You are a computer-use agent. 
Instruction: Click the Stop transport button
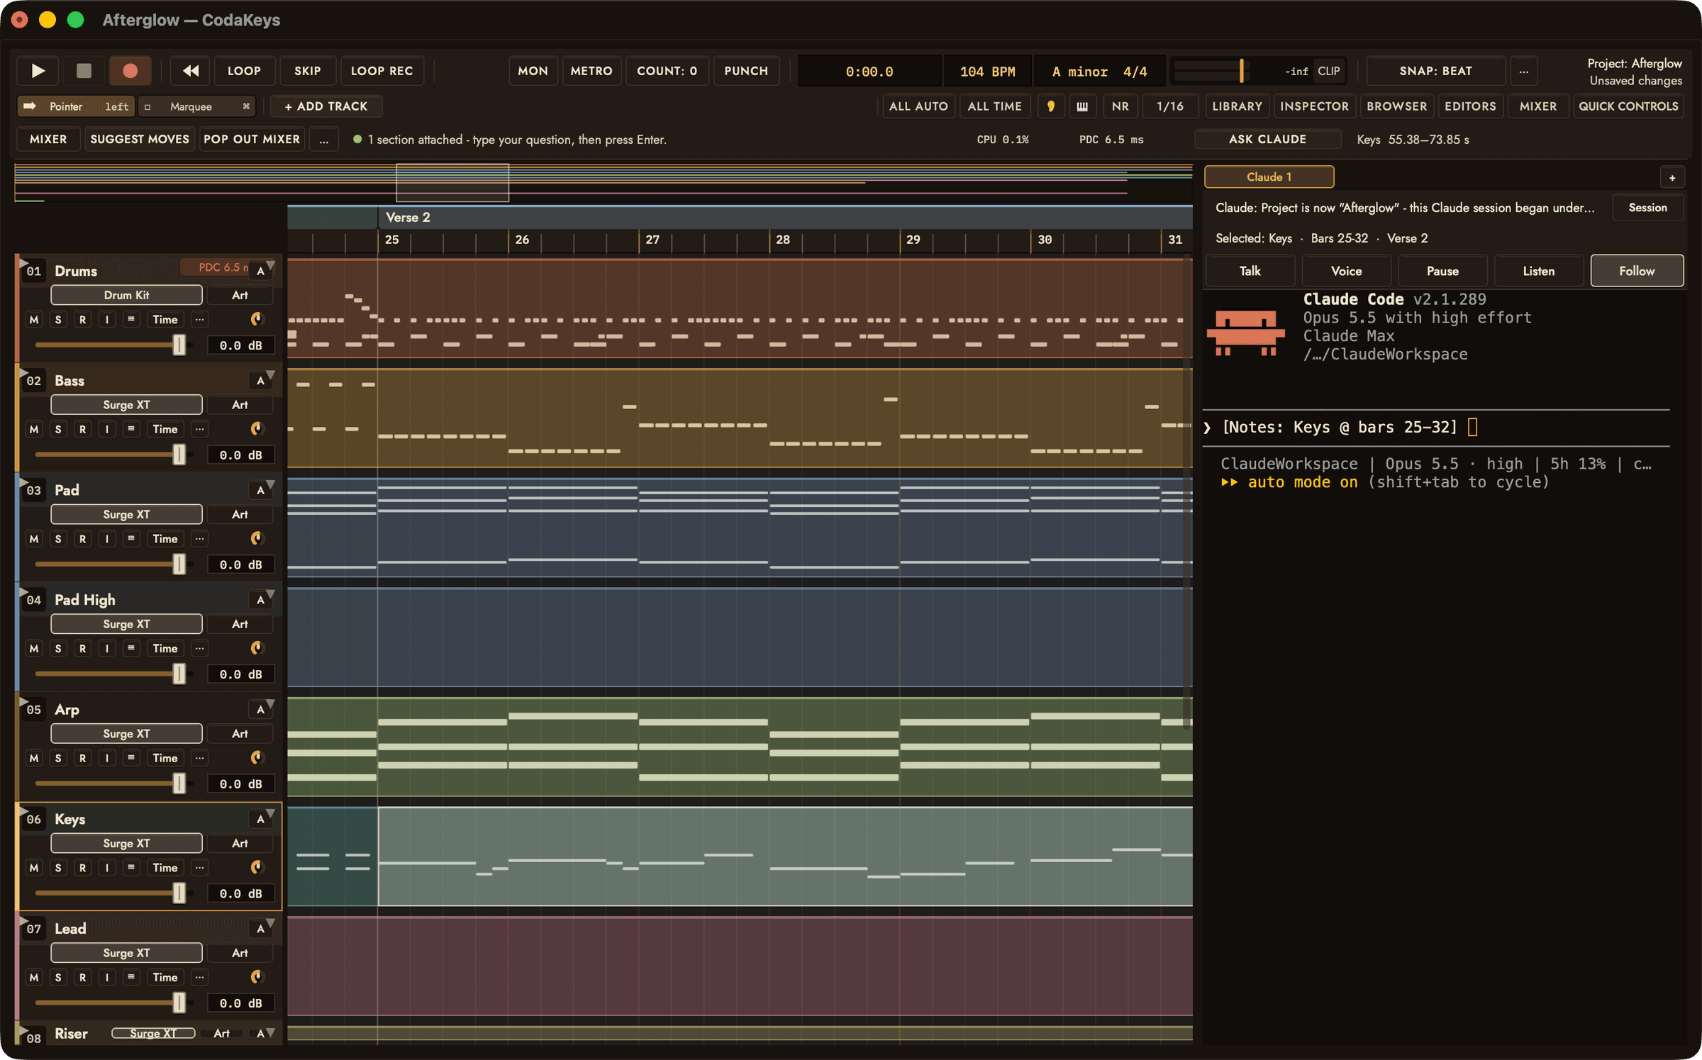[84, 70]
